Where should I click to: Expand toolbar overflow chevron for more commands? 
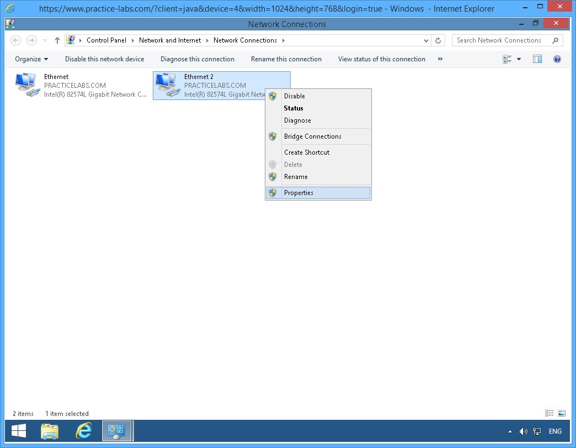click(440, 59)
